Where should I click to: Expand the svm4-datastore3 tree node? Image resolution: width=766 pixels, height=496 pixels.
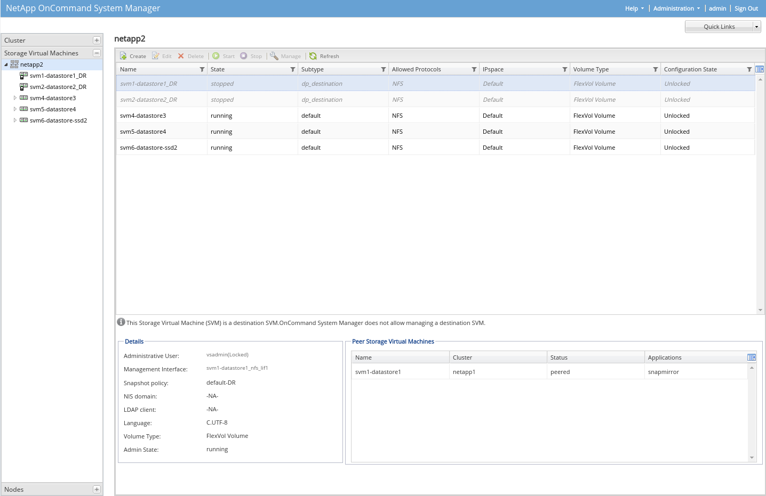[15, 98]
